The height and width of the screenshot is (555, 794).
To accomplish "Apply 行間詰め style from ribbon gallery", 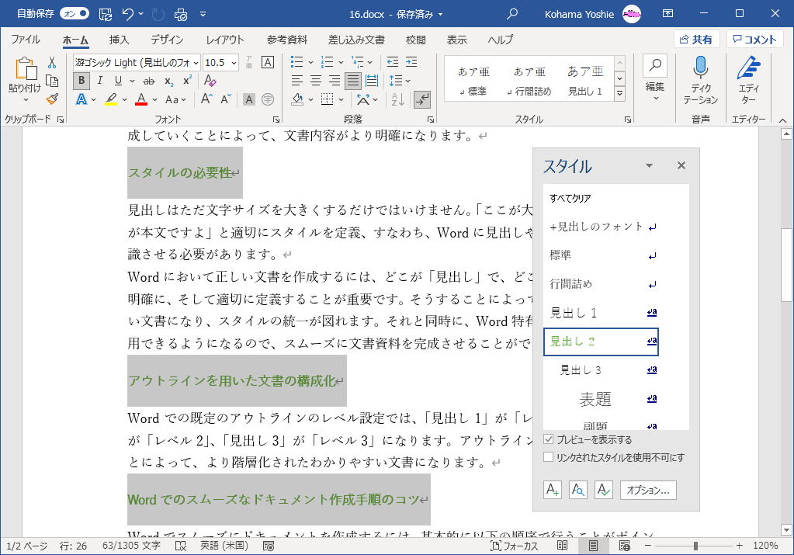I will click(x=529, y=80).
